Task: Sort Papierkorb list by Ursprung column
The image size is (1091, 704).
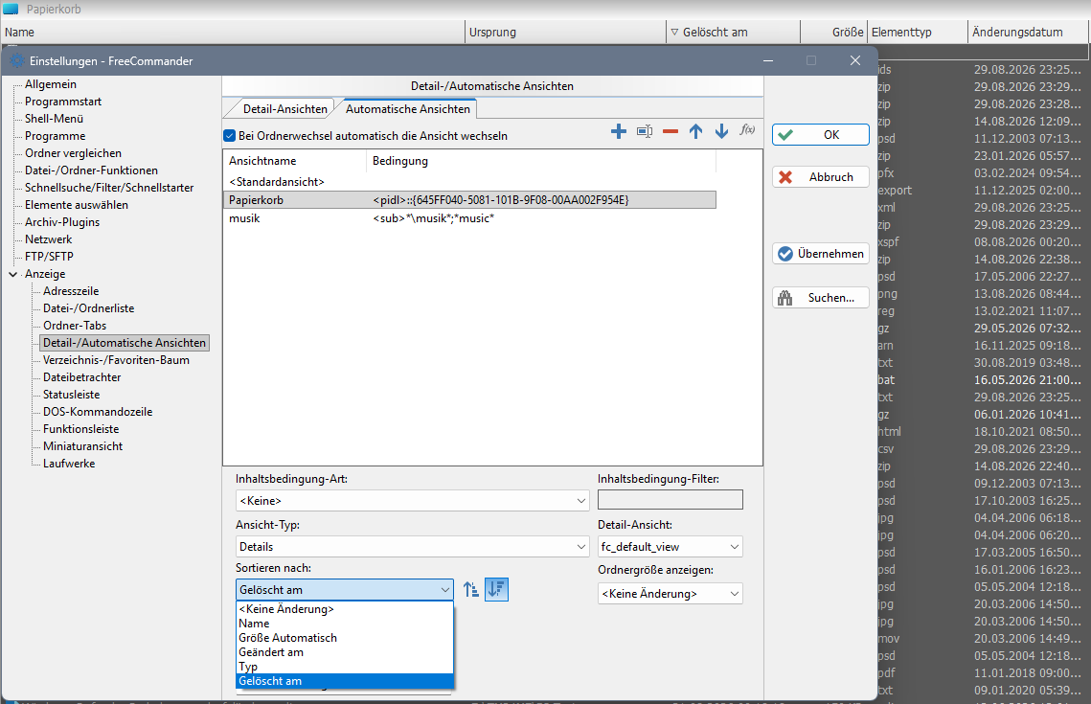Action: click(565, 32)
